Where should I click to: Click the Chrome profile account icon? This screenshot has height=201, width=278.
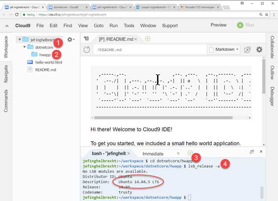tap(242, 3)
